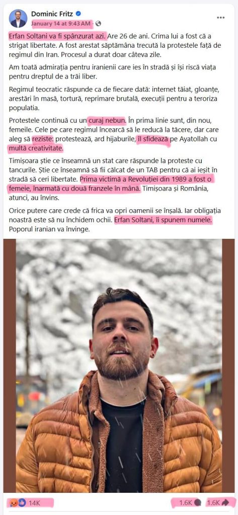
Task: Click the highlighted 'multă creativitate' phrase
Action: 35,148
